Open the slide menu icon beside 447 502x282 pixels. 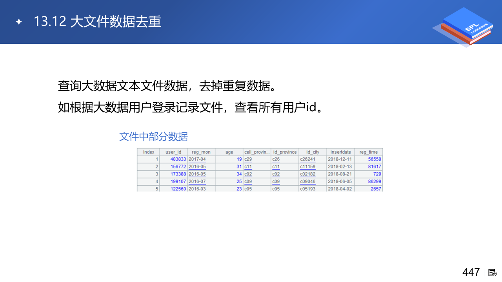pyautogui.click(x=493, y=273)
